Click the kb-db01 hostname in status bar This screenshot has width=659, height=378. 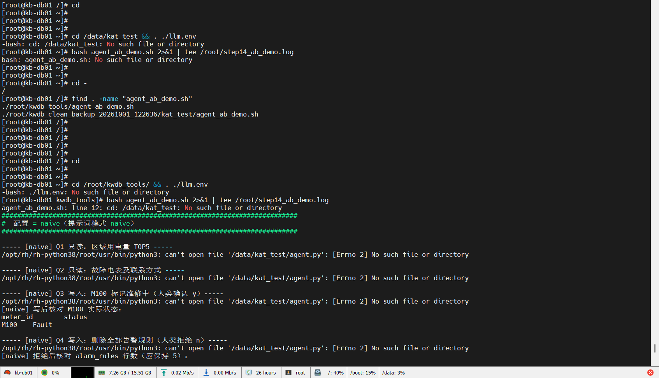coord(24,373)
